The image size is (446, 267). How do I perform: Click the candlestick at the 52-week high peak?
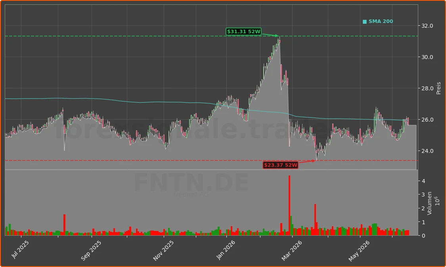point(279,40)
